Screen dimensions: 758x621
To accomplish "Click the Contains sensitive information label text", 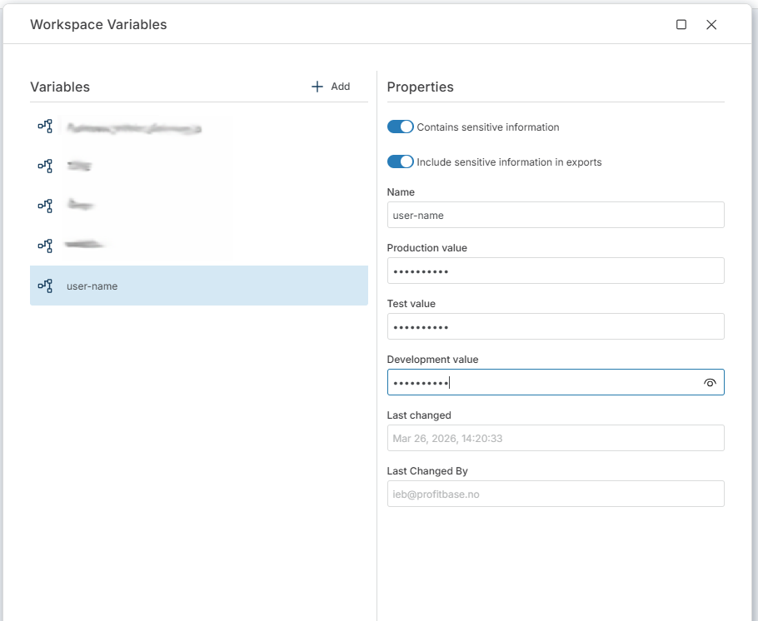I will (x=488, y=127).
